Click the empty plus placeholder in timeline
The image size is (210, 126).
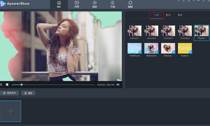(x=10, y=111)
